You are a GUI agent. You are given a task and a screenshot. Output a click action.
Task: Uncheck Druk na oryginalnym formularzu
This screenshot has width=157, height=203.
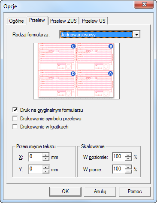coord(15,110)
